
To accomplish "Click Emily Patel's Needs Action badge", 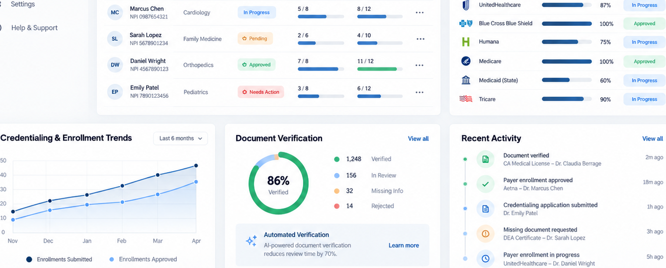I will click(x=260, y=92).
